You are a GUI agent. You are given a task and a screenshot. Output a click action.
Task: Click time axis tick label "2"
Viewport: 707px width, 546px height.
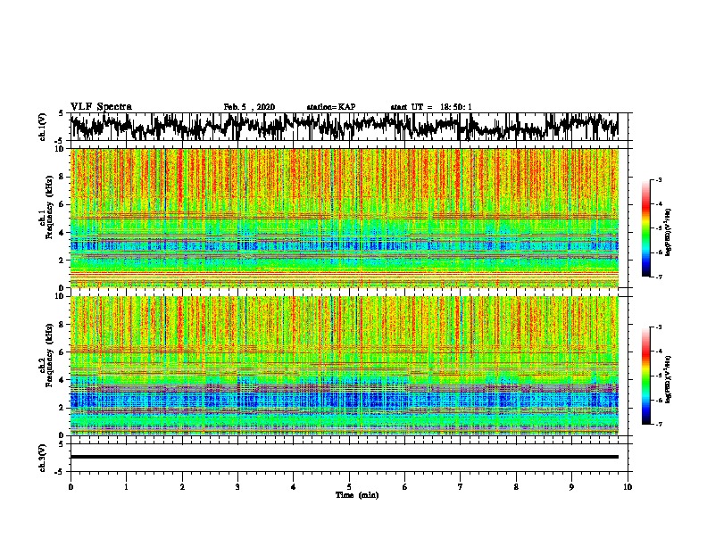click(182, 487)
